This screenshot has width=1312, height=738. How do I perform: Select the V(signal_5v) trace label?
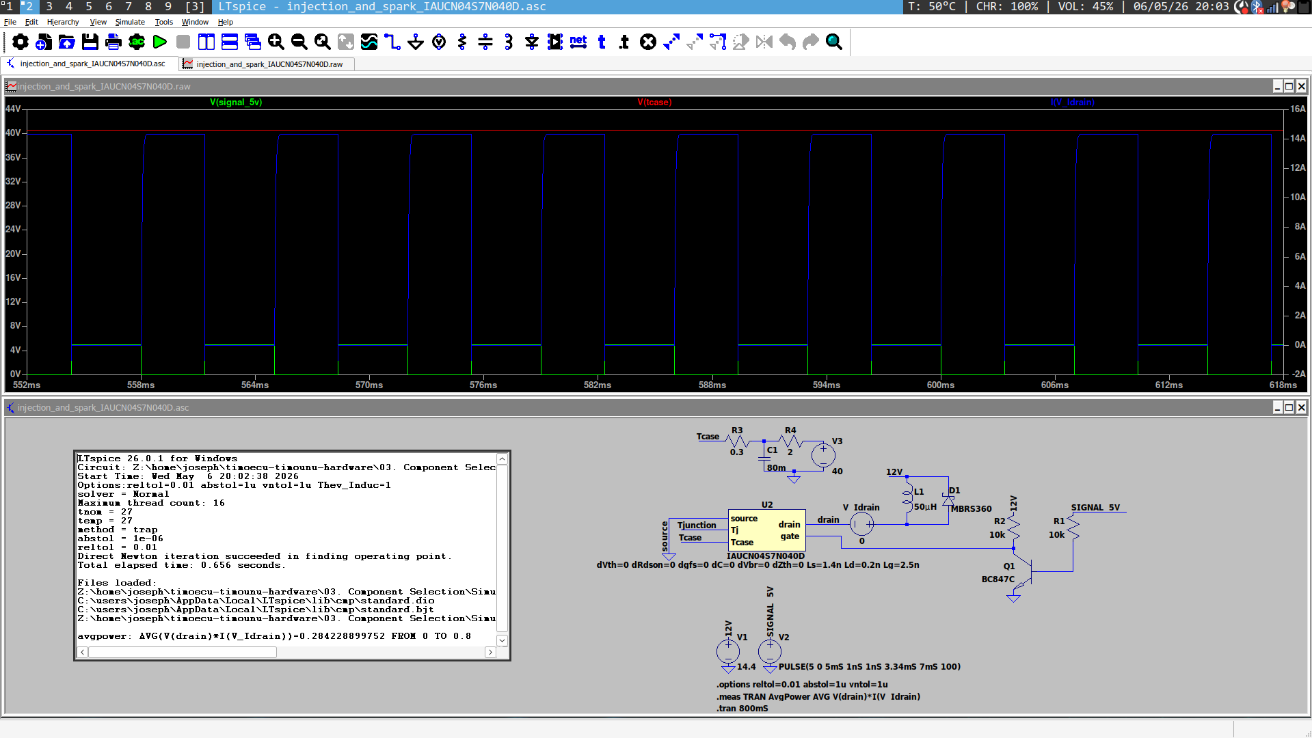click(x=236, y=102)
